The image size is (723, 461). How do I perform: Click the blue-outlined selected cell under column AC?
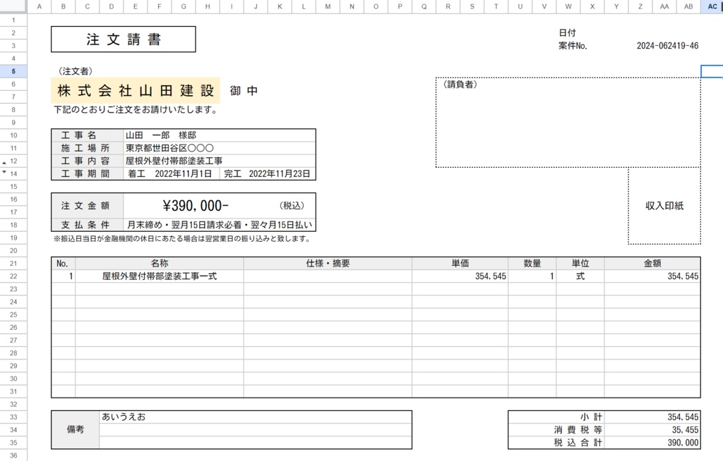712,70
